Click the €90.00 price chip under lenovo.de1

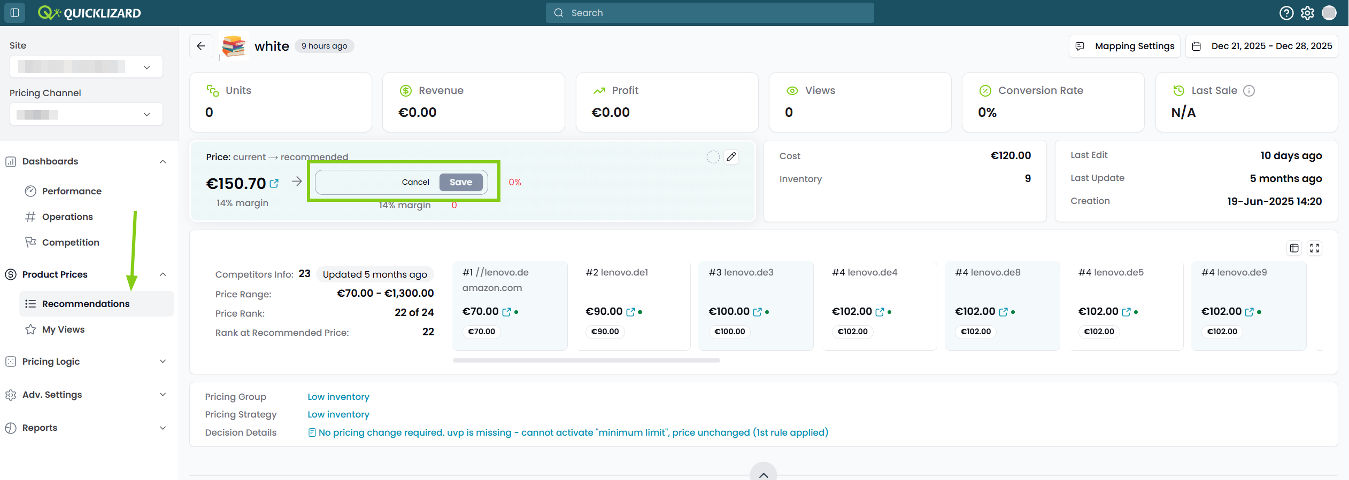(x=605, y=332)
